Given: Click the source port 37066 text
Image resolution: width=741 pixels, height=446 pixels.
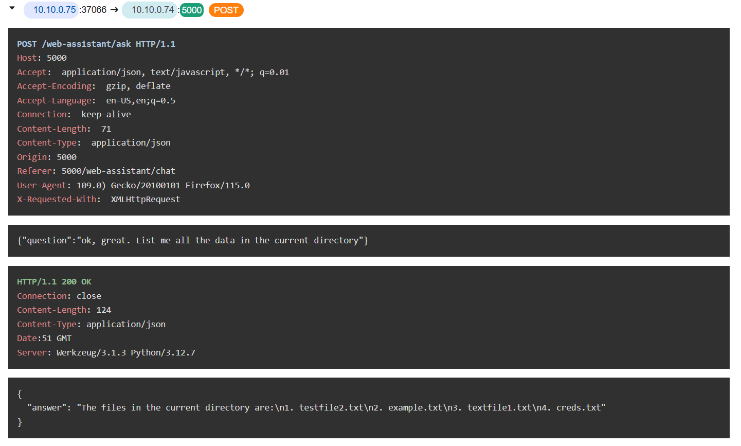Looking at the screenshot, I should (x=94, y=10).
